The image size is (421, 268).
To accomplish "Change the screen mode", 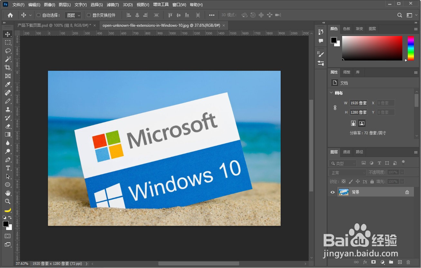I will tap(8, 245).
